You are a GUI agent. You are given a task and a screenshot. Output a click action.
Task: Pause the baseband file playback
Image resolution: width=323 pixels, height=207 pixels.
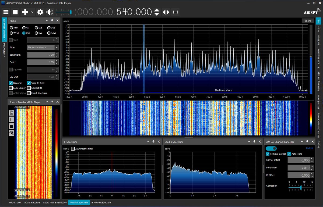pos(11,119)
